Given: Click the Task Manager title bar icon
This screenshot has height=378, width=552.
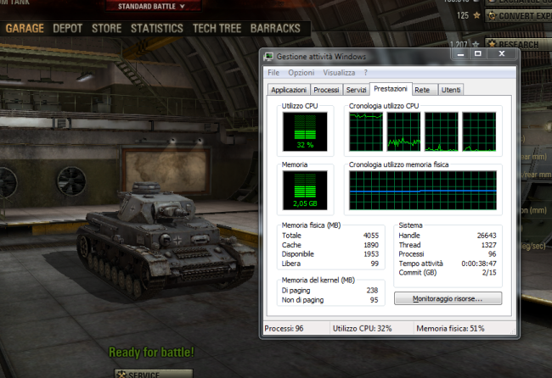Looking at the screenshot, I should [269, 56].
